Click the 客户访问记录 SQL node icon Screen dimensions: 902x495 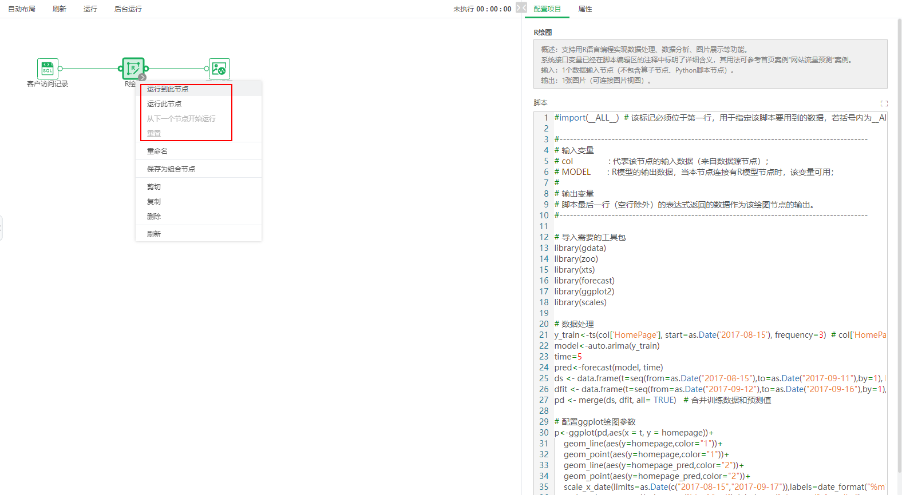coord(48,69)
